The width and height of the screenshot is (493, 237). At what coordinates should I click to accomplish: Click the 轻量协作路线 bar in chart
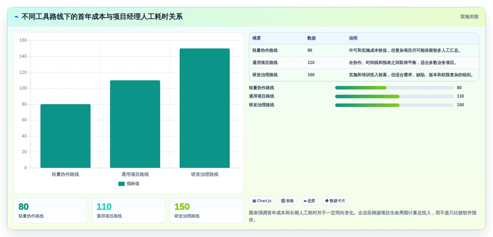(65, 136)
